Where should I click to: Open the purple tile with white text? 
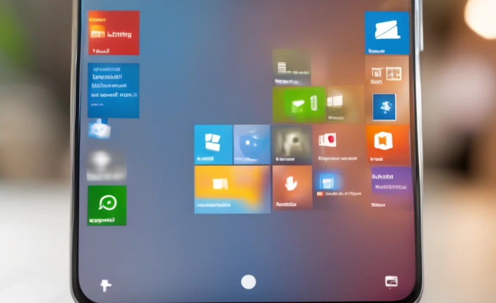tap(391, 181)
